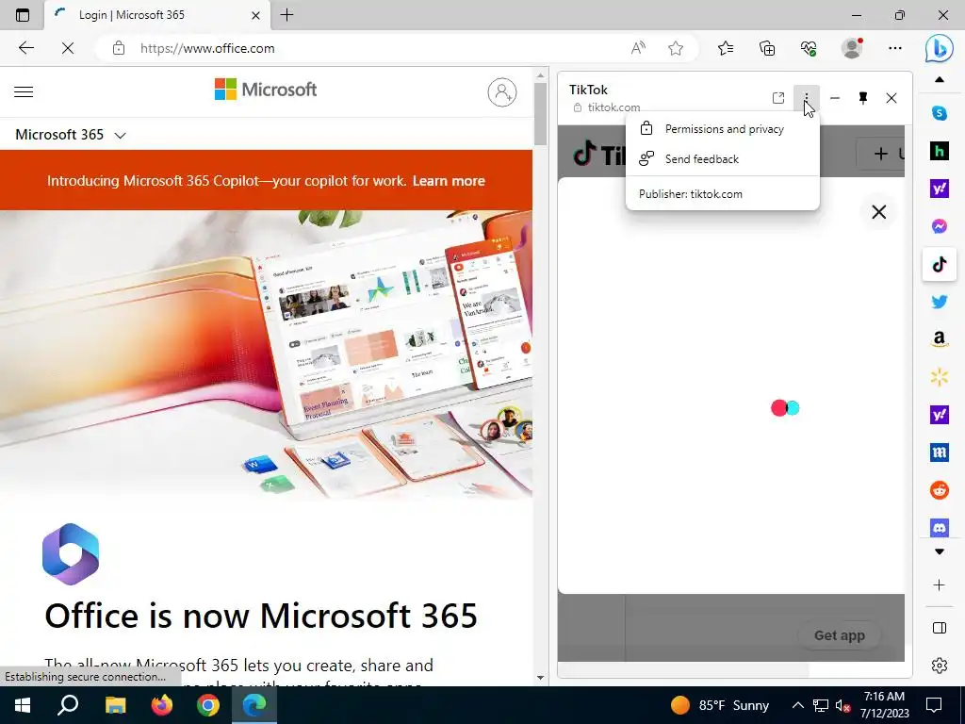Open the notification center icon
The width and height of the screenshot is (965, 724).
point(934,705)
